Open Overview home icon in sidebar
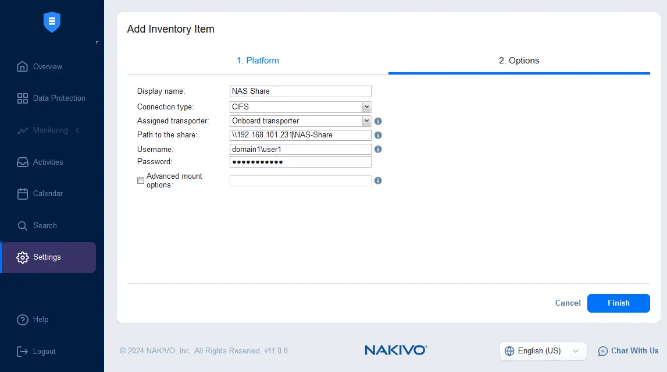The width and height of the screenshot is (667, 372). click(22, 66)
